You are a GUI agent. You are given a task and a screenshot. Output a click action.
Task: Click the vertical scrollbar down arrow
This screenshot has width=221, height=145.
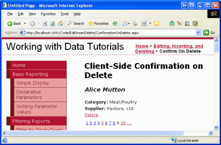[x=216, y=127]
